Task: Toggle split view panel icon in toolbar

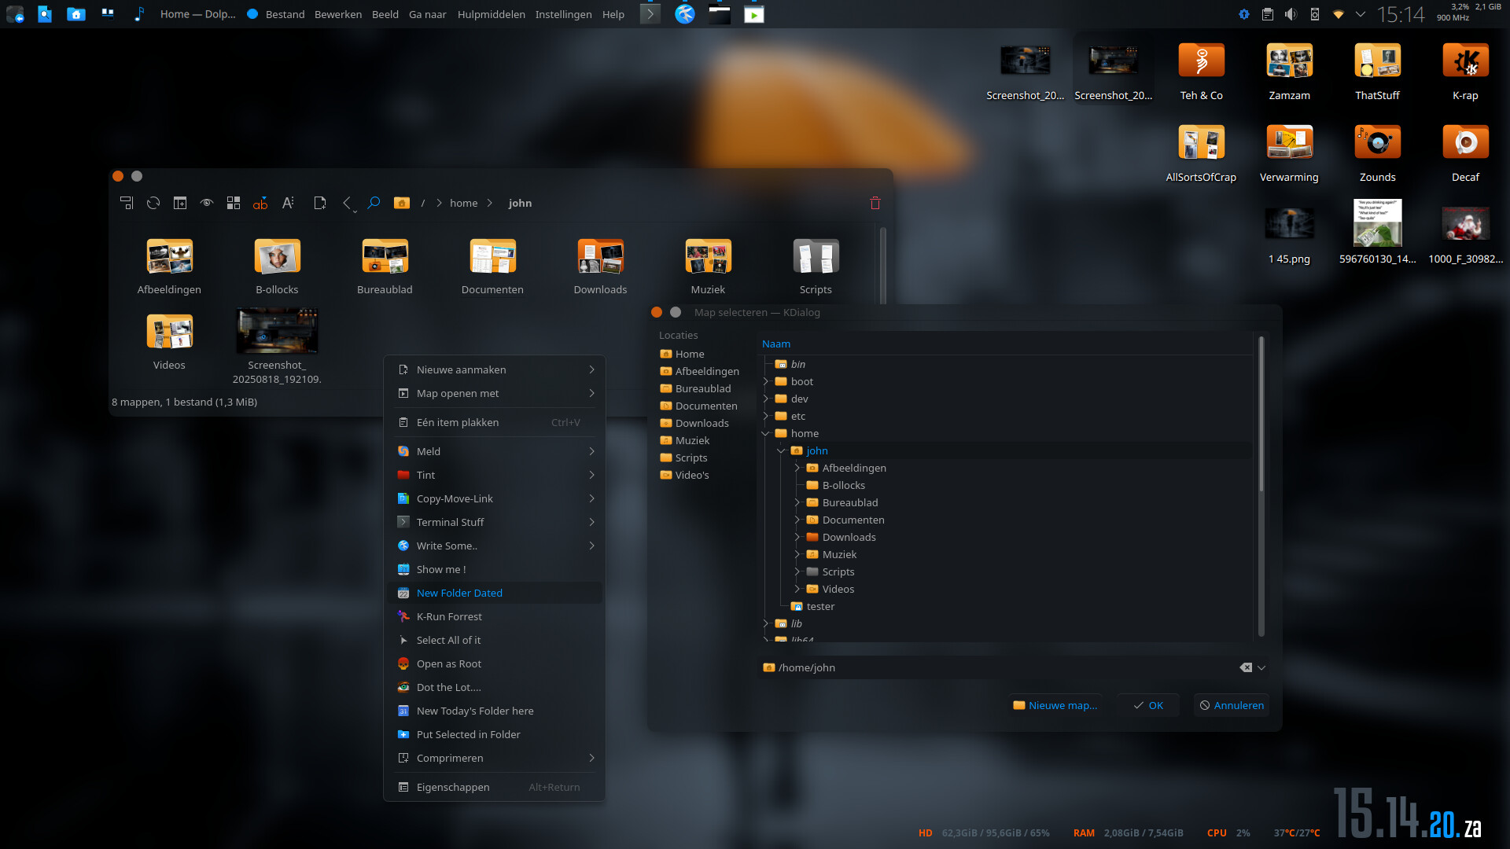Action: [x=180, y=203]
